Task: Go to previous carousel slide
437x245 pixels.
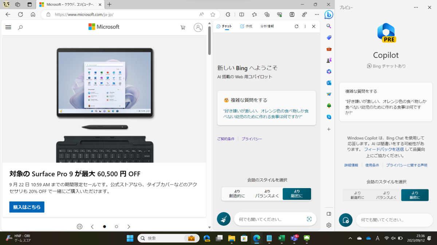Action: point(92,226)
